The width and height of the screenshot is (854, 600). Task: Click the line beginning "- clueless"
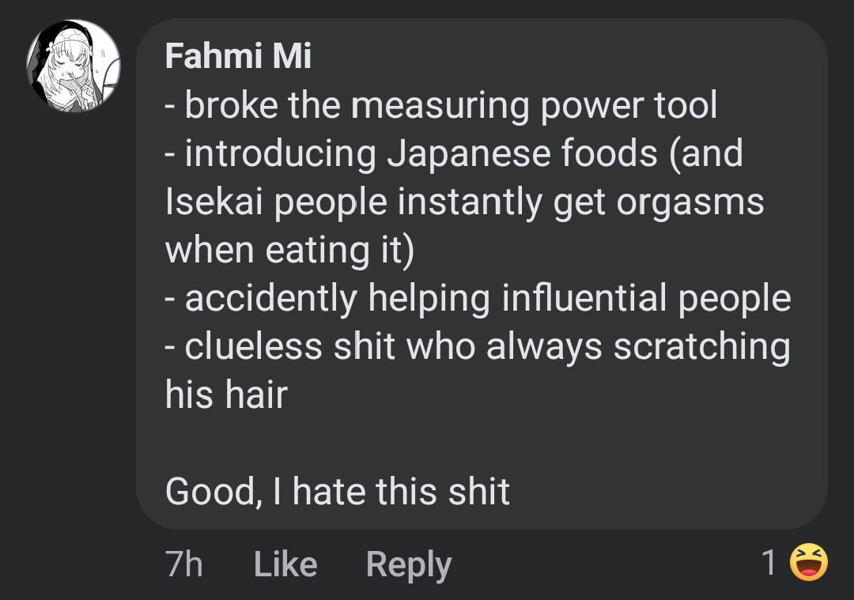point(478,346)
